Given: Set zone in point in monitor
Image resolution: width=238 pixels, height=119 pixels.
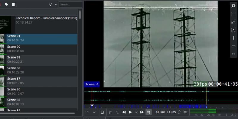Looking at the screenshot, I should tap(110, 112).
